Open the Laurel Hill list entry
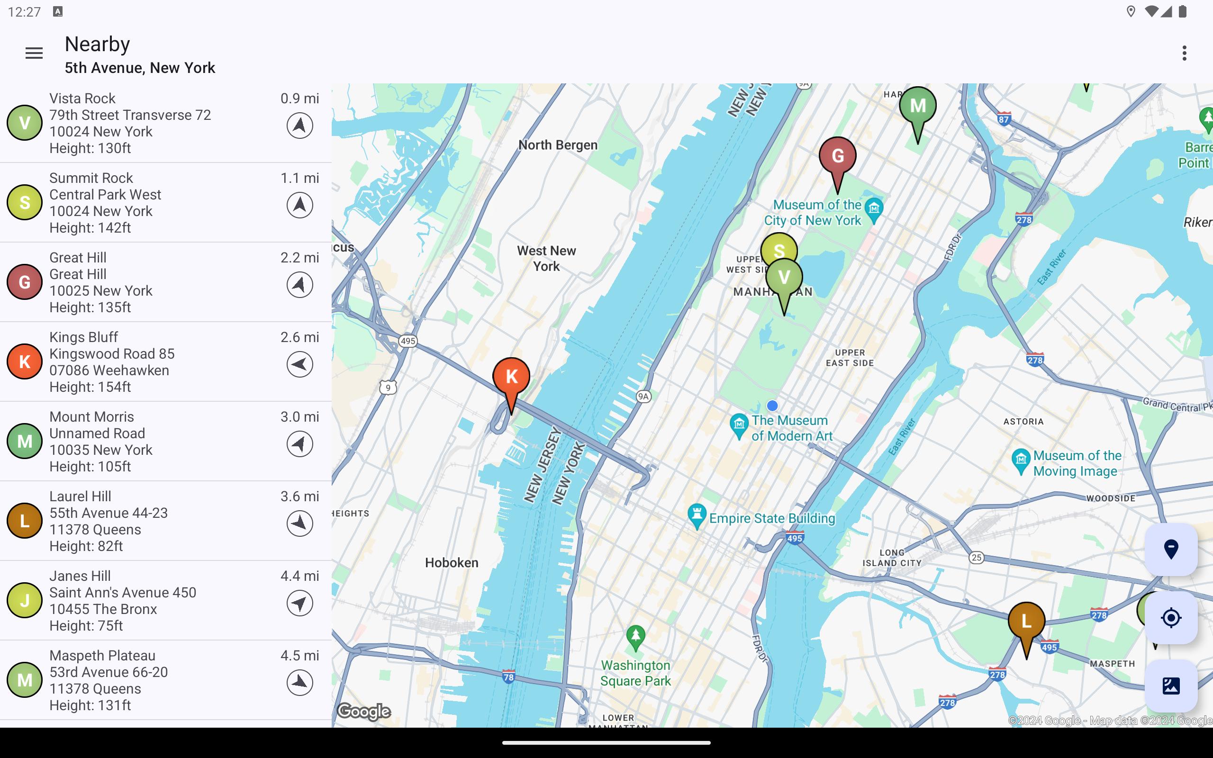 tap(165, 521)
